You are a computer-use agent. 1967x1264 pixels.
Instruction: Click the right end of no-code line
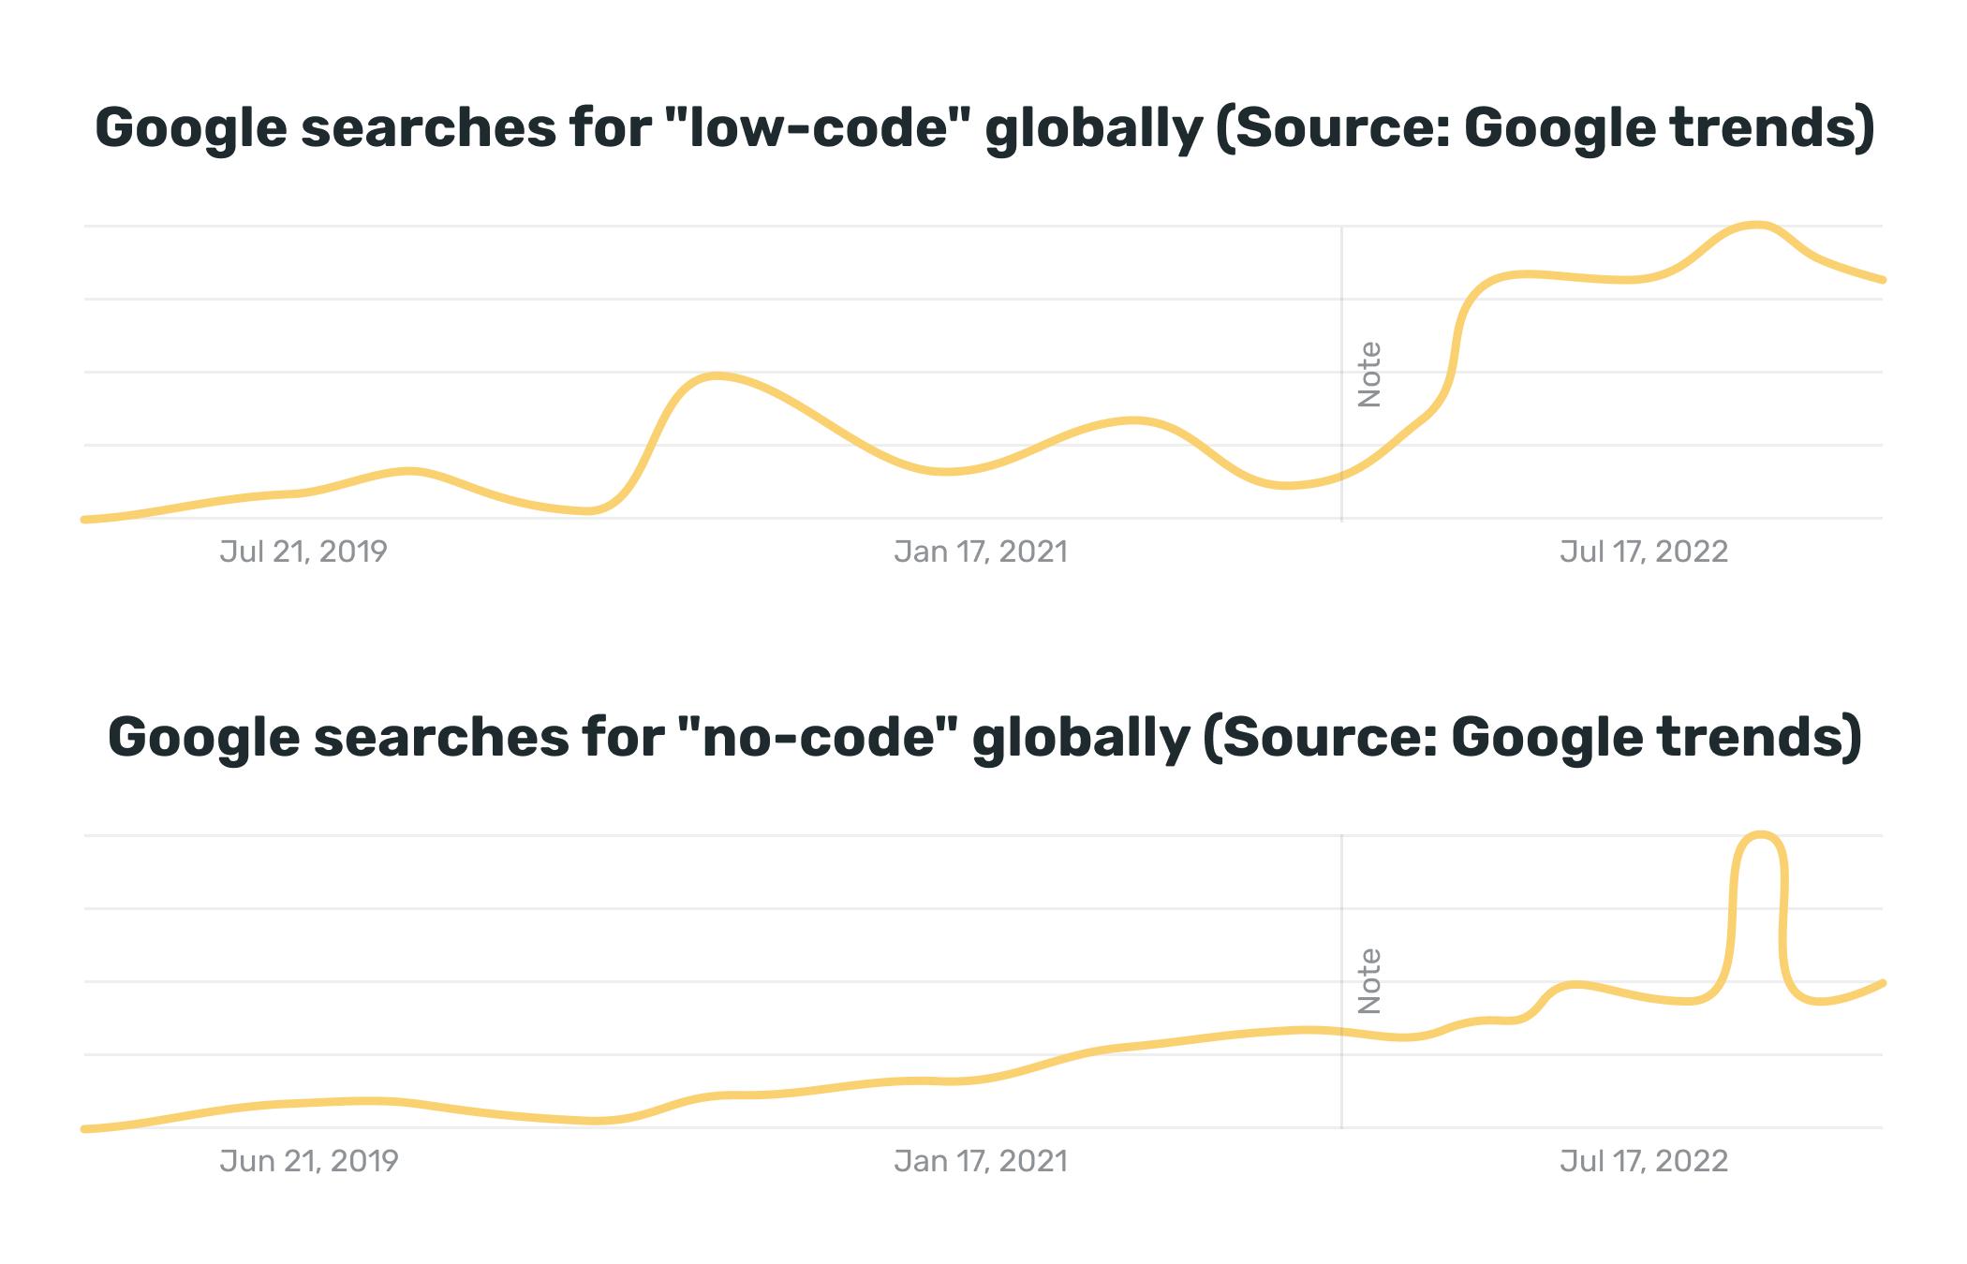(1882, 983)
